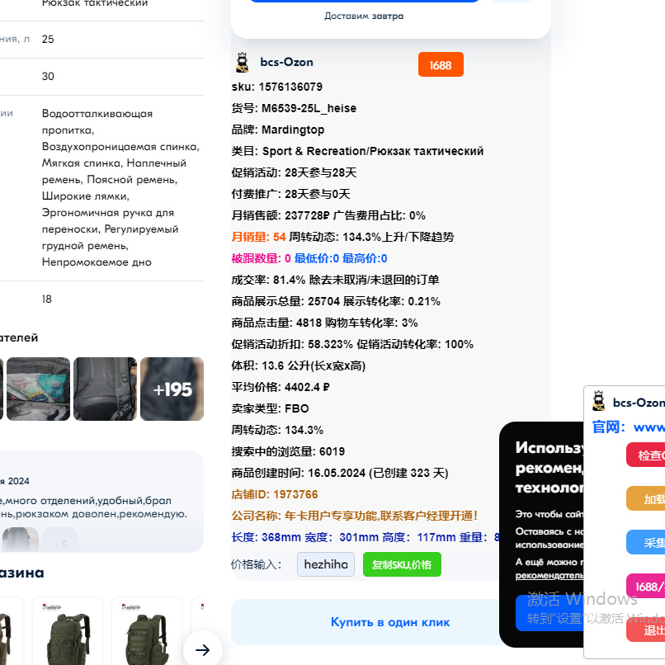The height and width of the screenshot is (665, 665).
Task: Click the packed backpack interior review thumbnail
Action: (x=38, y=389)
